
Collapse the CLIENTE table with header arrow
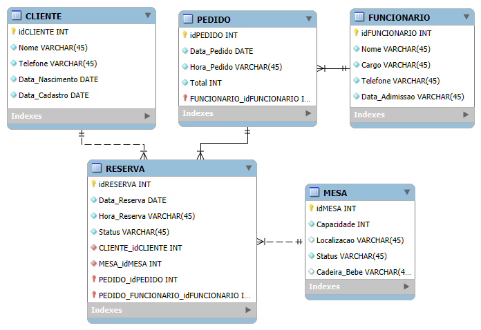pyautogui.click(x=148, y=15)
